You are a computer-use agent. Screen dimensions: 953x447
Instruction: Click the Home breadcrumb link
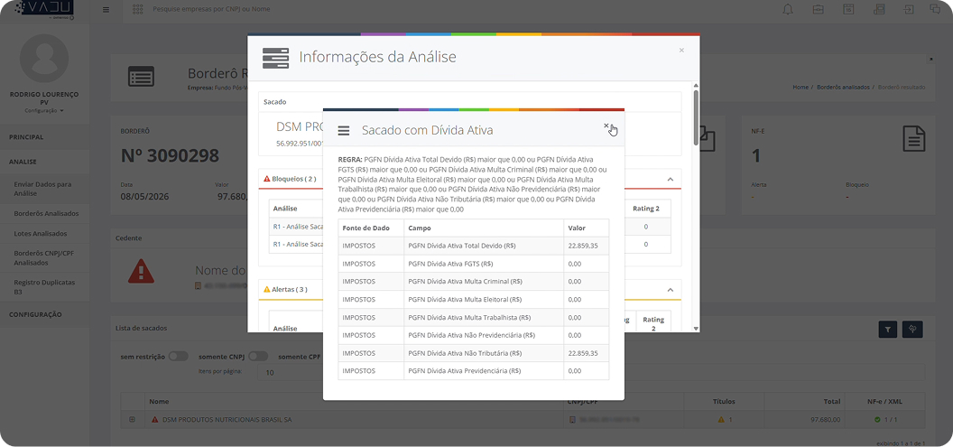point(800,88)
